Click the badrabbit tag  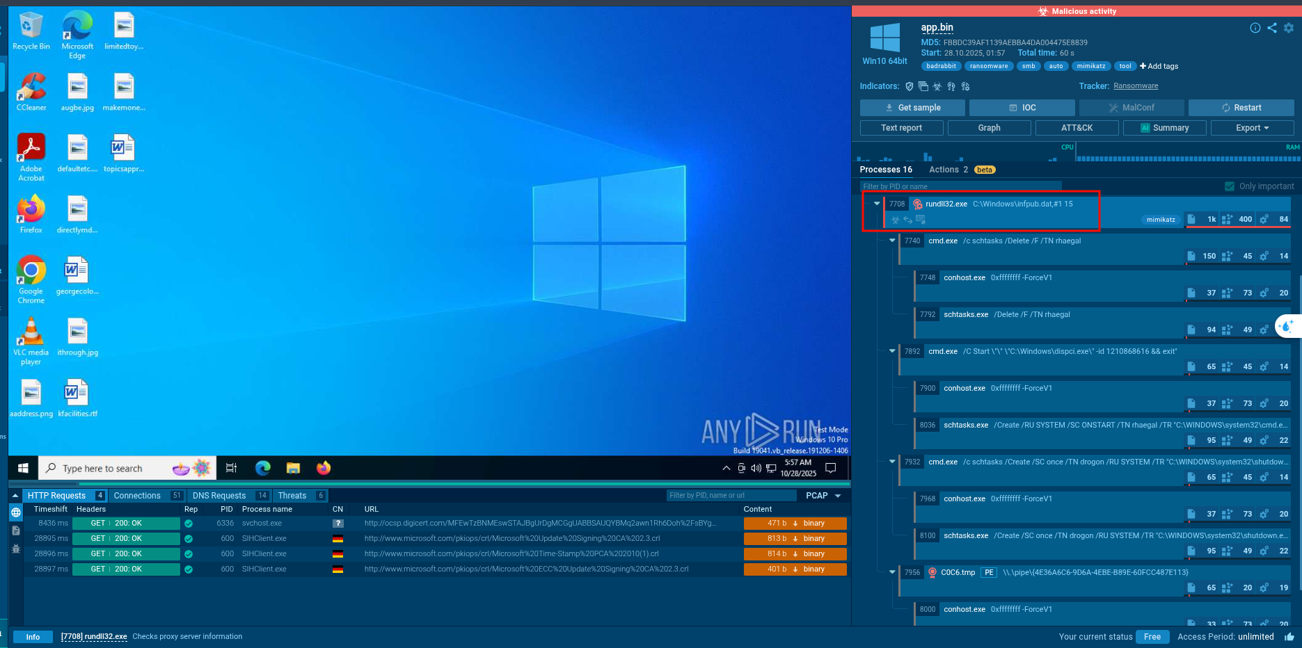(942, 67)
